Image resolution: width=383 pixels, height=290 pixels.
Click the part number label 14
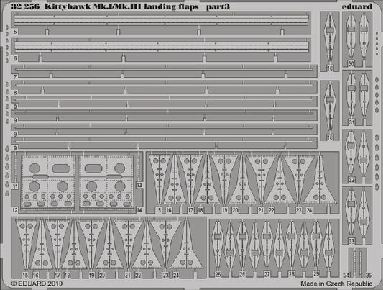pyautogui.click(x=139, y=210)
